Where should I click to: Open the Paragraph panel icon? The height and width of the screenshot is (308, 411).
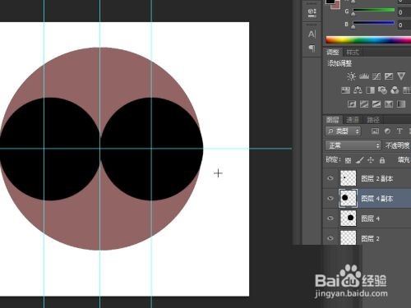click(x=312, y=48)
